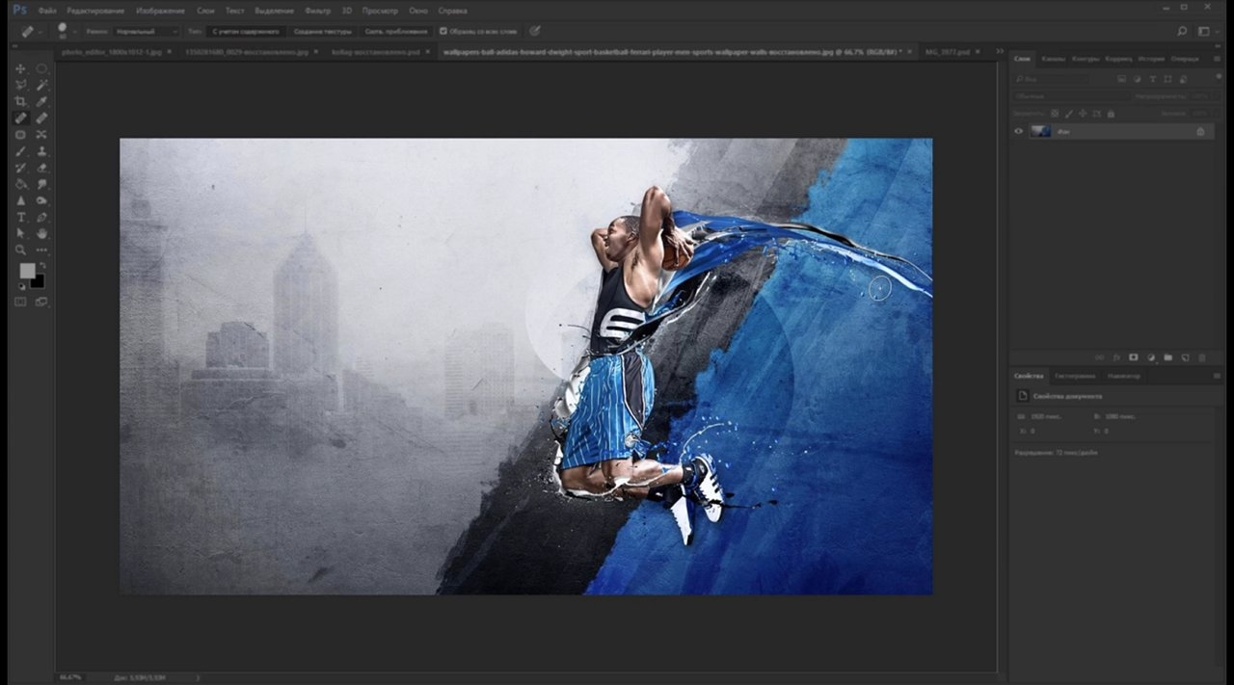Select the active Spot Healing Brush tool
Screen dimensions: 1234x685
coord(20,118)
